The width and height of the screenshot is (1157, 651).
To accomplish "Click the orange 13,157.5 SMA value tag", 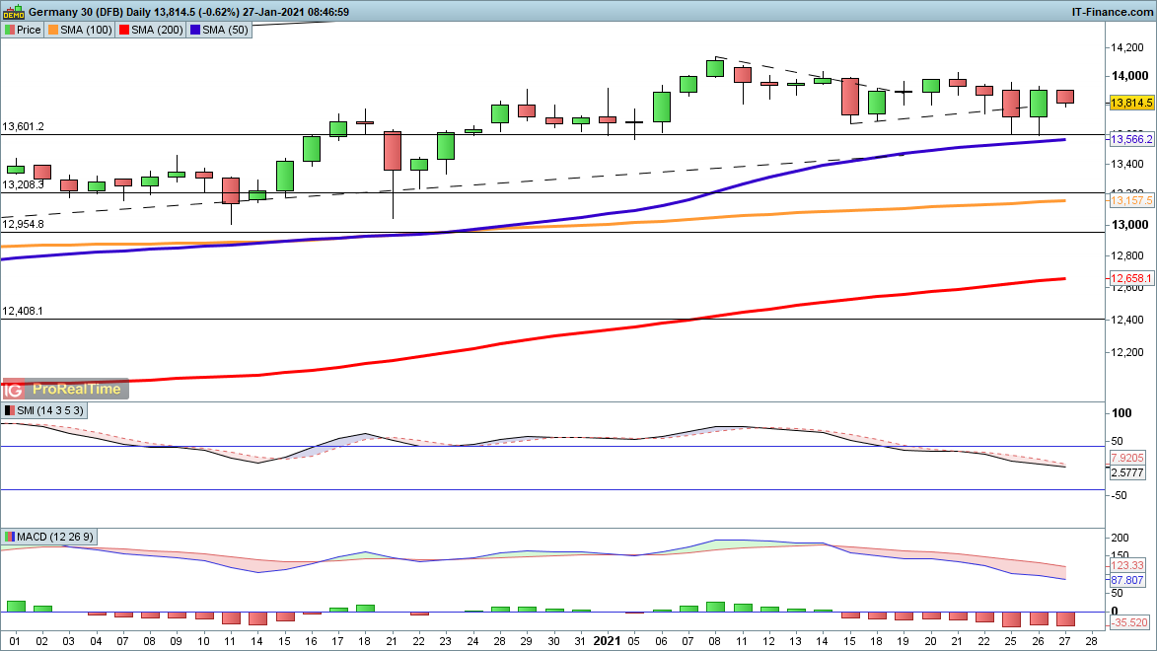I will [1132, 201].
